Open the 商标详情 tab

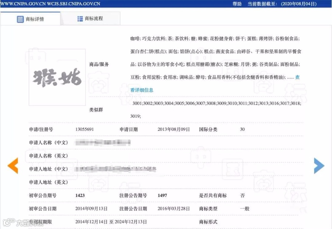pos(31,19)
